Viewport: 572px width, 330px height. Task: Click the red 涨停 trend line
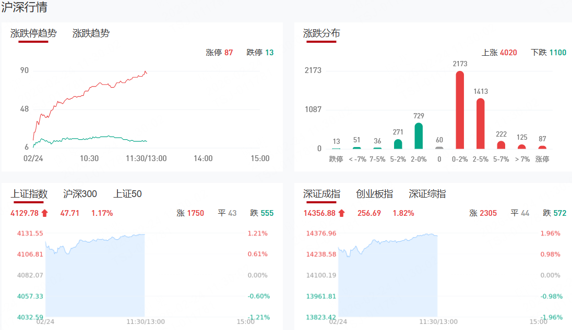[89, 89]
